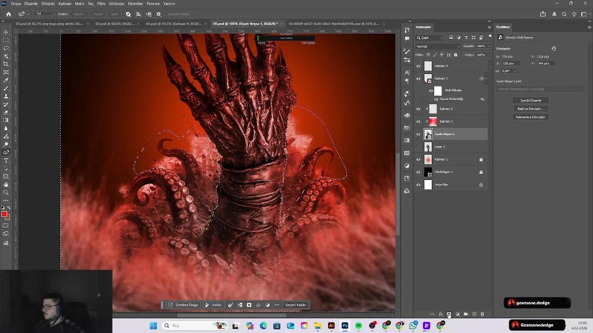Open the Filtre menu

click(x=101, y=4)
